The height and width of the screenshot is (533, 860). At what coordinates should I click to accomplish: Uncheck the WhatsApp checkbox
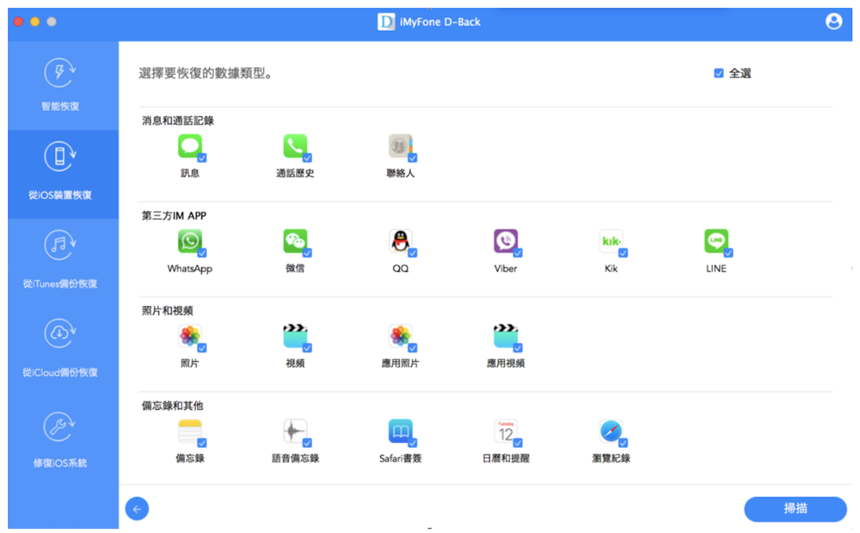202,253
